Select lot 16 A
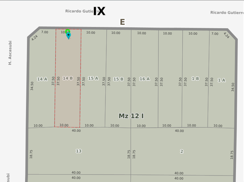Screen dimensions: 244x182 click(x=144, y=79)
